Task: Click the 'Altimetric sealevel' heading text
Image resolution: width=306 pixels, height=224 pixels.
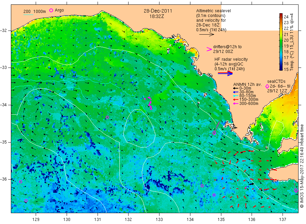Action: [213, 11]
